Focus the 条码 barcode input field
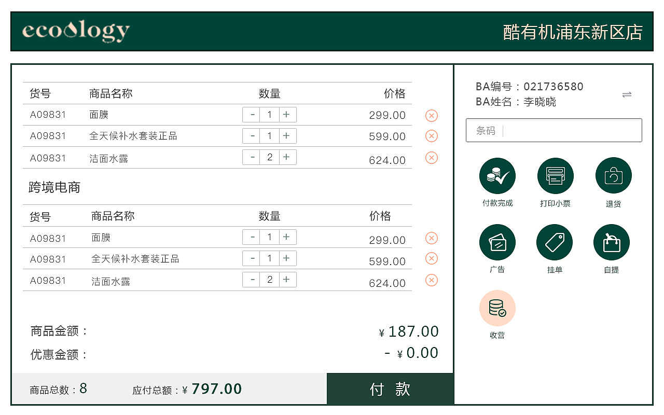This screenshot has height=415, width=664. 554,130
